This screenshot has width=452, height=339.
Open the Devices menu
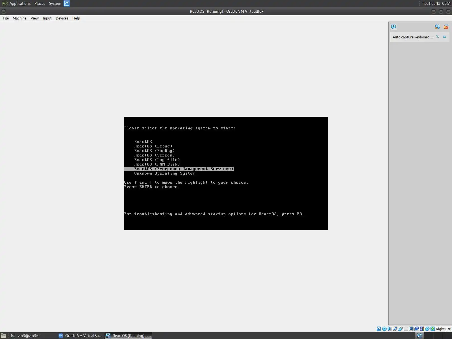62,18
